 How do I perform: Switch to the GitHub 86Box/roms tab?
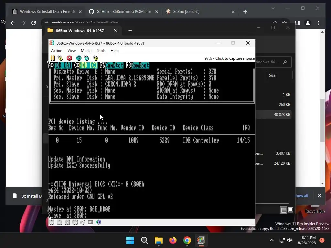coord(123,12)
